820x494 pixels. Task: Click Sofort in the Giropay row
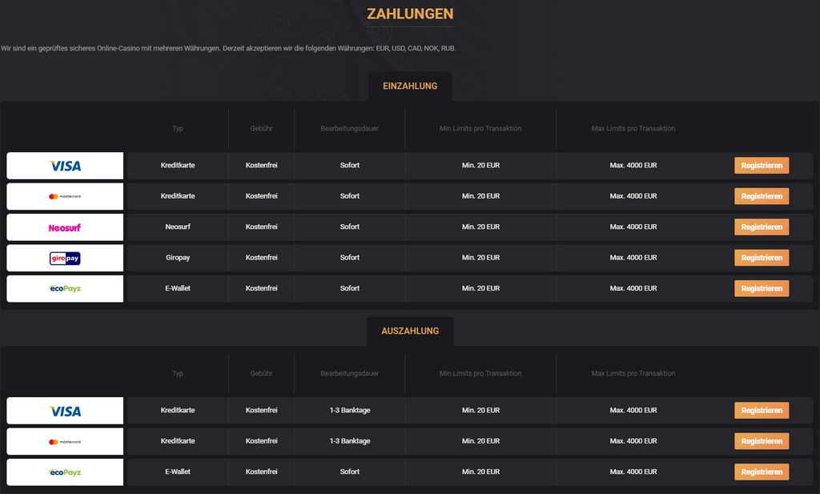(x=350, y=258)
